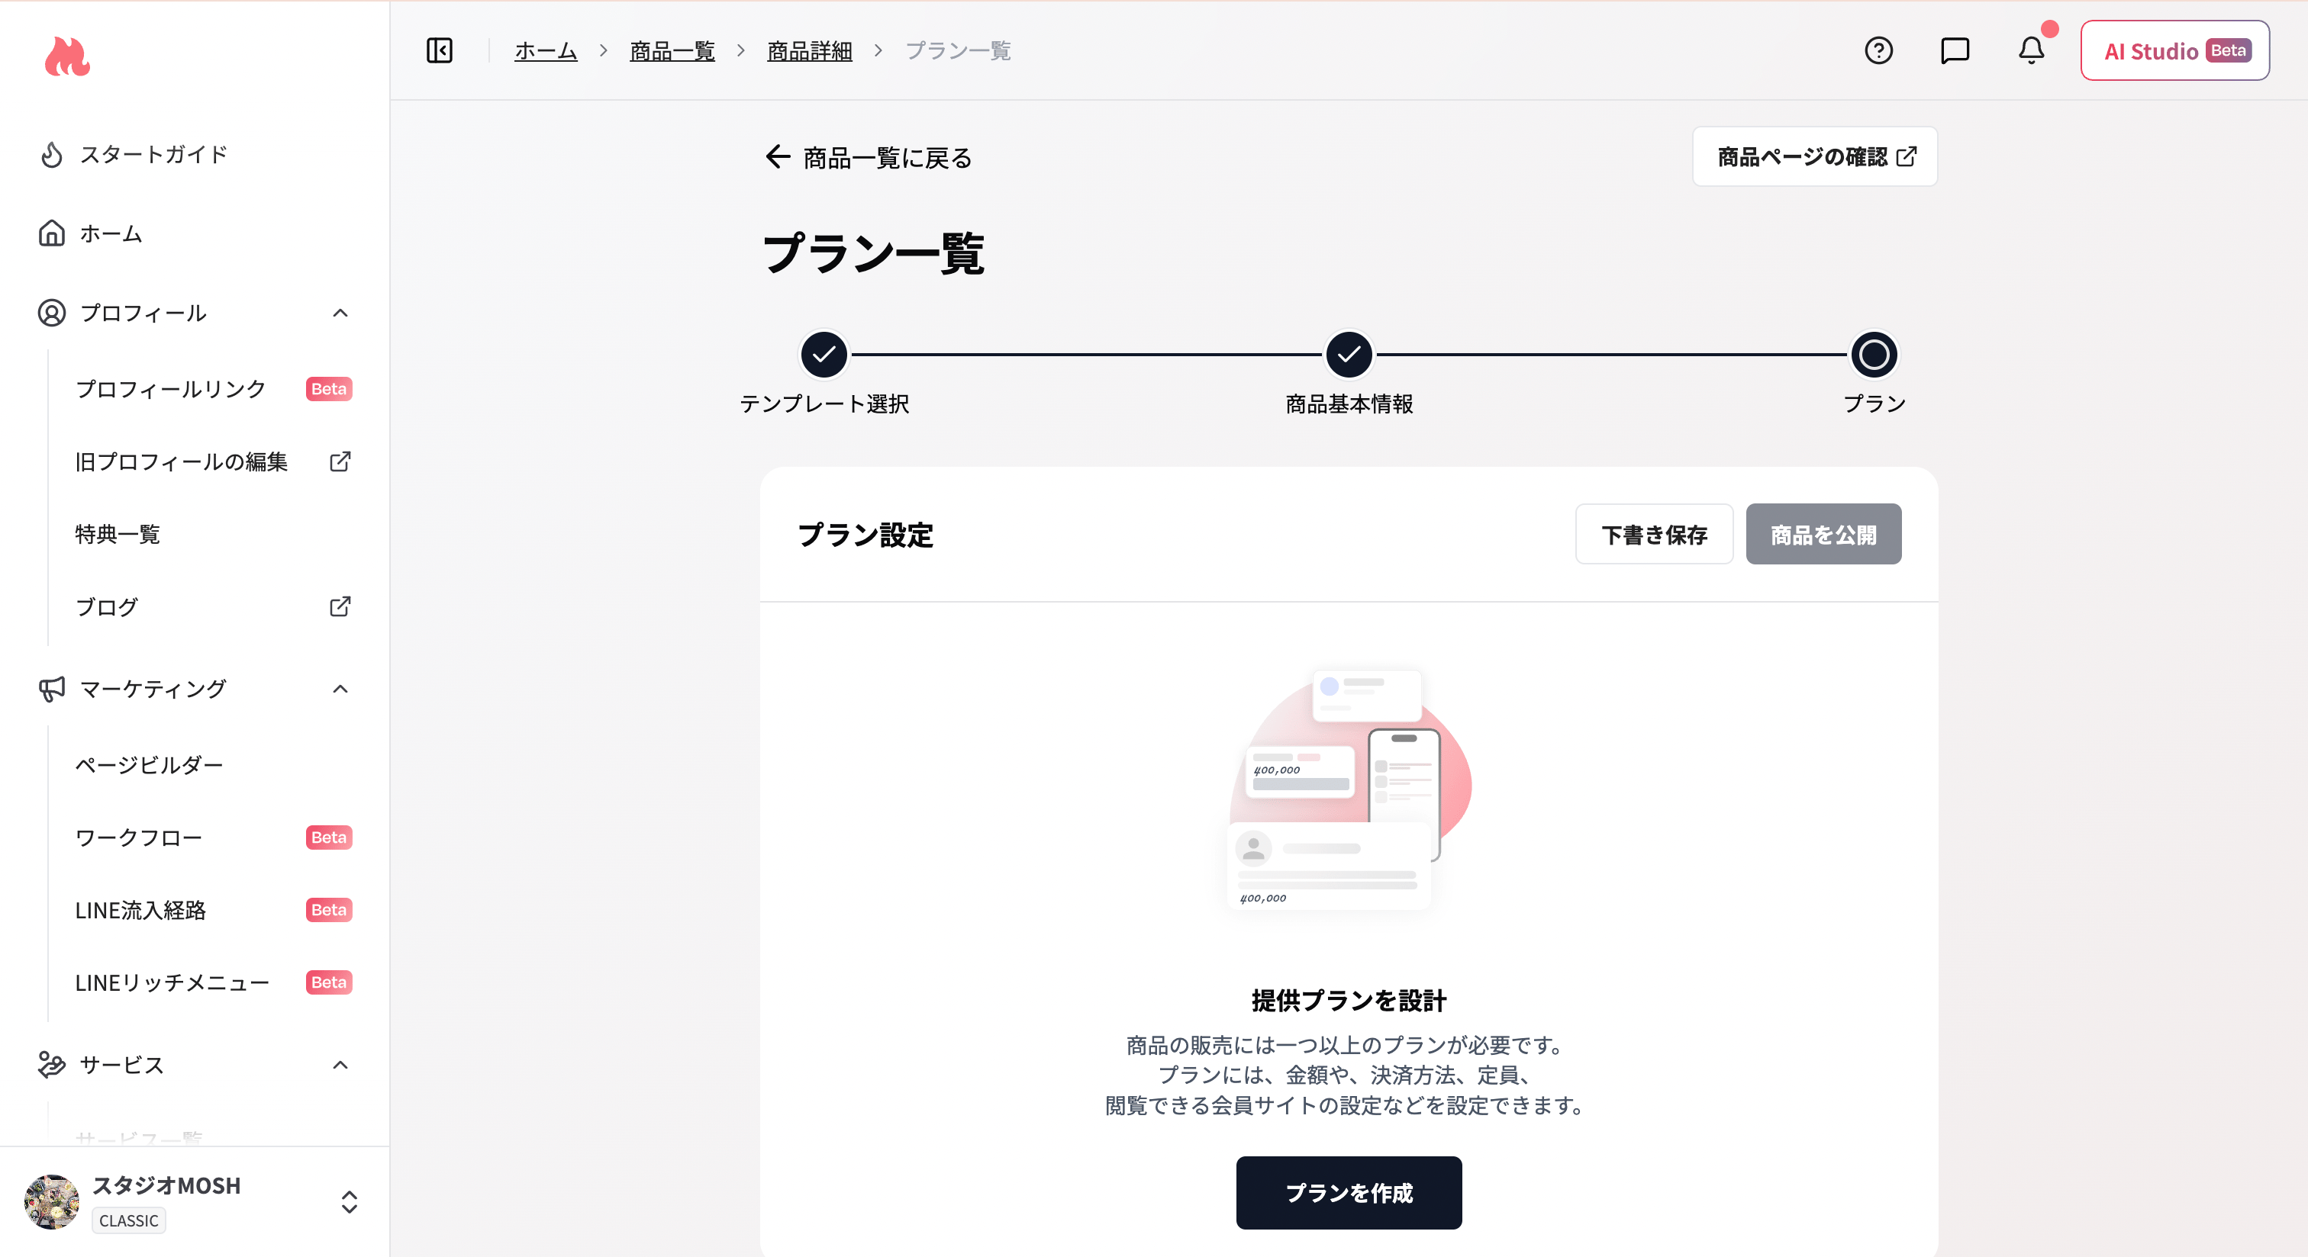The image size is (2308, 1257).
Task: Click the テンプレート選択 step checkmark
Action: 824,355
